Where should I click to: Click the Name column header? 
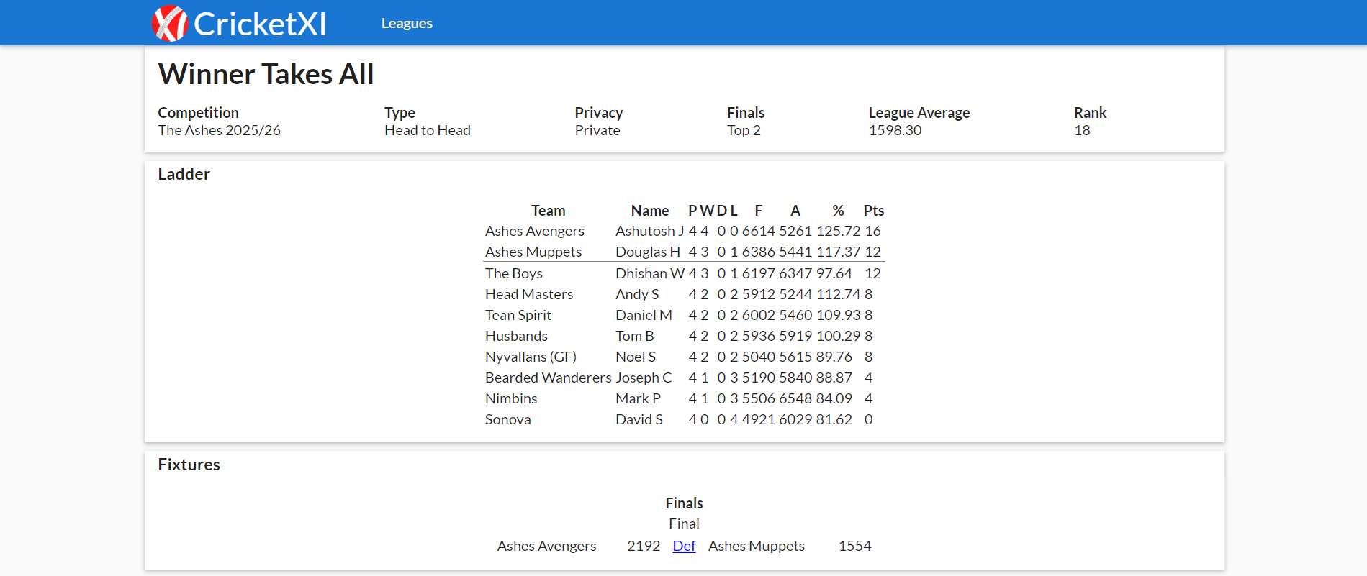649,211
